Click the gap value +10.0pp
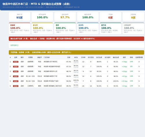This screenshot has width=145, height=137. click(124, 81)
